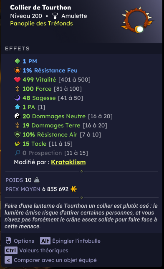
Task: Click the green Résistance Air shield icon
Action: pos(18,134)
